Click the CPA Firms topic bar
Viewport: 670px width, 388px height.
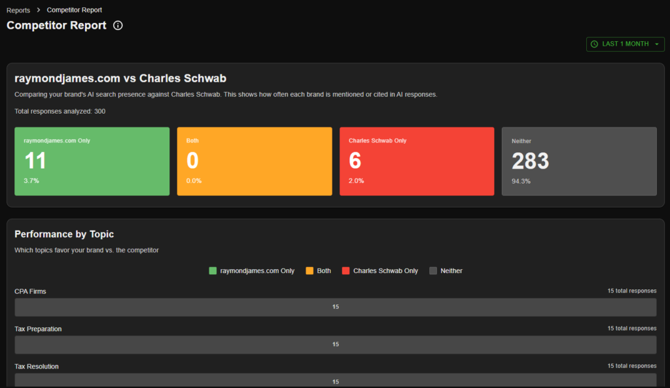[x=336, y=307]
